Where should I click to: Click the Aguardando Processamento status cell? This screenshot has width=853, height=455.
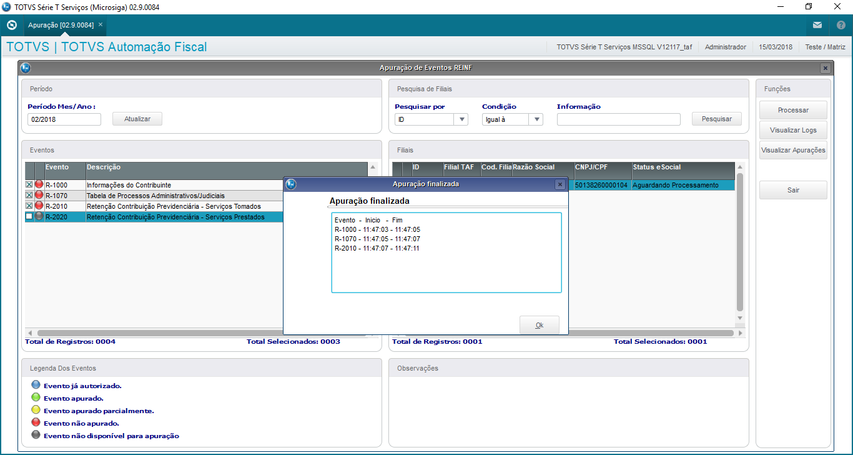(683, 185)
